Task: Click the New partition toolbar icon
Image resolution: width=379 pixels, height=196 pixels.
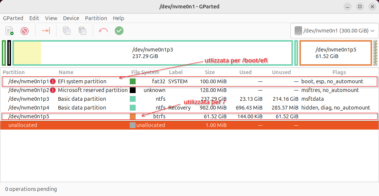Action: [x=10, y=31]
